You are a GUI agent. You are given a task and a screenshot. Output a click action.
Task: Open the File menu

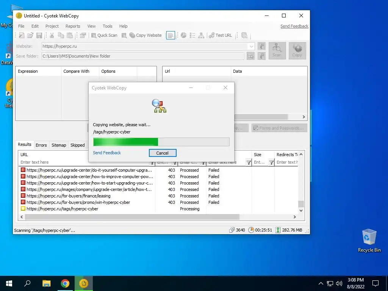pyautogui.click(x=21, y=26)
